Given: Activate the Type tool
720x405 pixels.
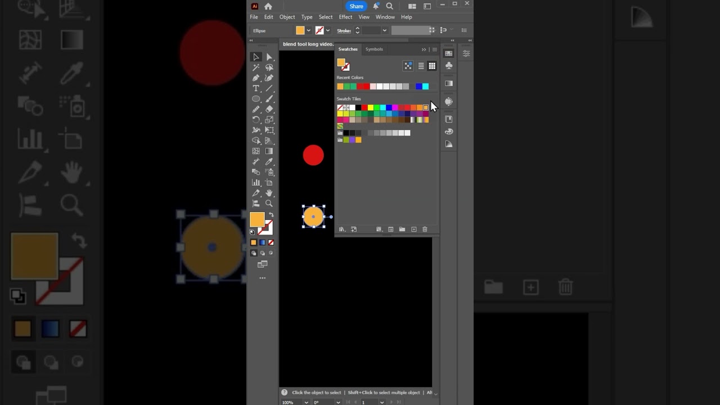Looking at the screenshot, I should (256, 88).
